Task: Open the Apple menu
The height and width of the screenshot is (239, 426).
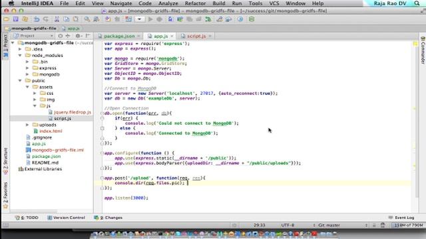Action: tap(11, 3)
